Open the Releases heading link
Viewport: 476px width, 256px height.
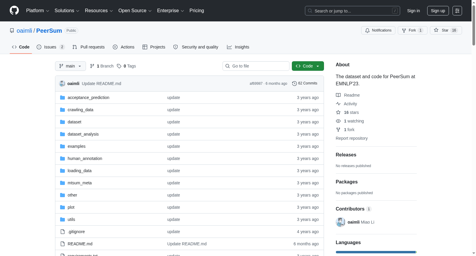click(346, 155)
